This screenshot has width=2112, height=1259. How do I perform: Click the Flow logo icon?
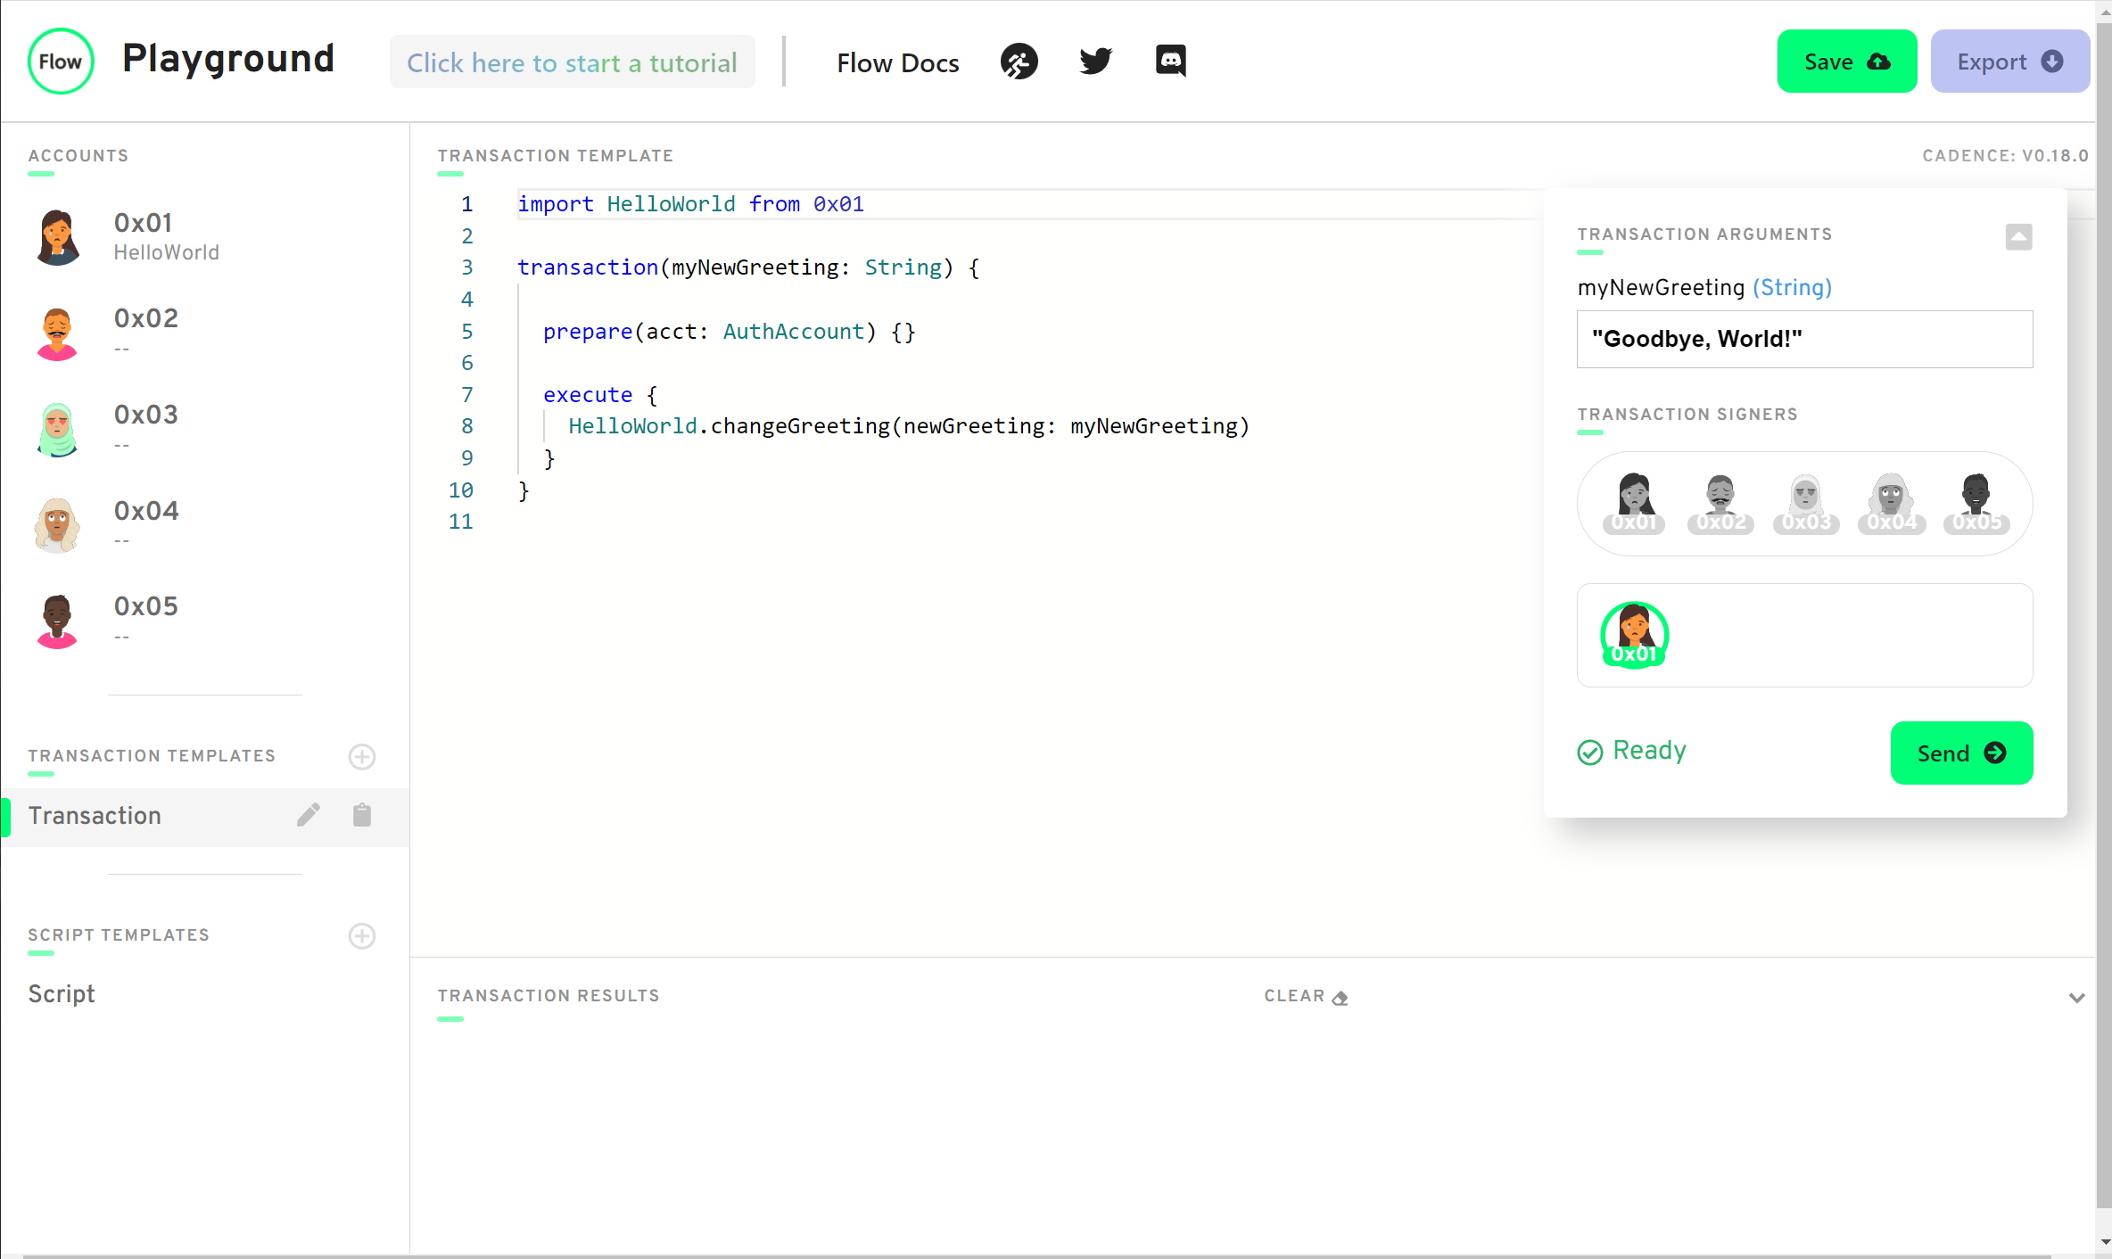click(61, 62)
